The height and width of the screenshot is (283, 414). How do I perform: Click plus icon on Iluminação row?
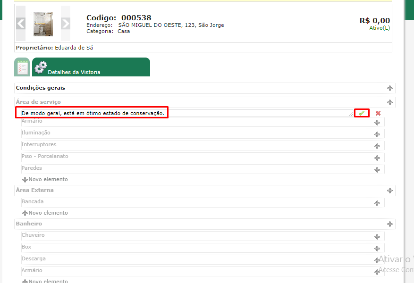377,134
